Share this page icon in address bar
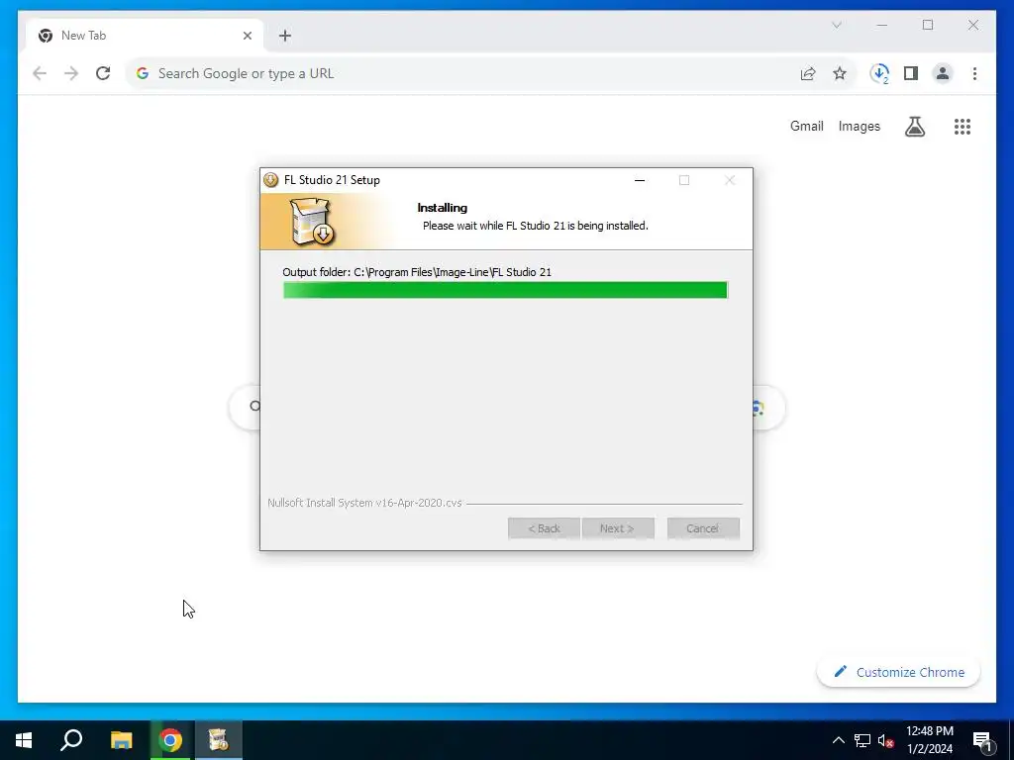1014x760 pixels. 808,73
